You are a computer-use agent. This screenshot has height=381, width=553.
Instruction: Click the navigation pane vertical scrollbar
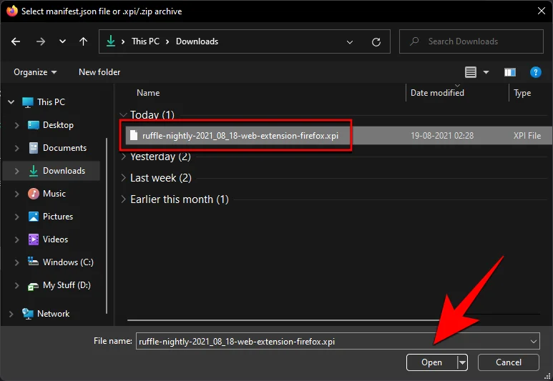[x=107, y=226]
